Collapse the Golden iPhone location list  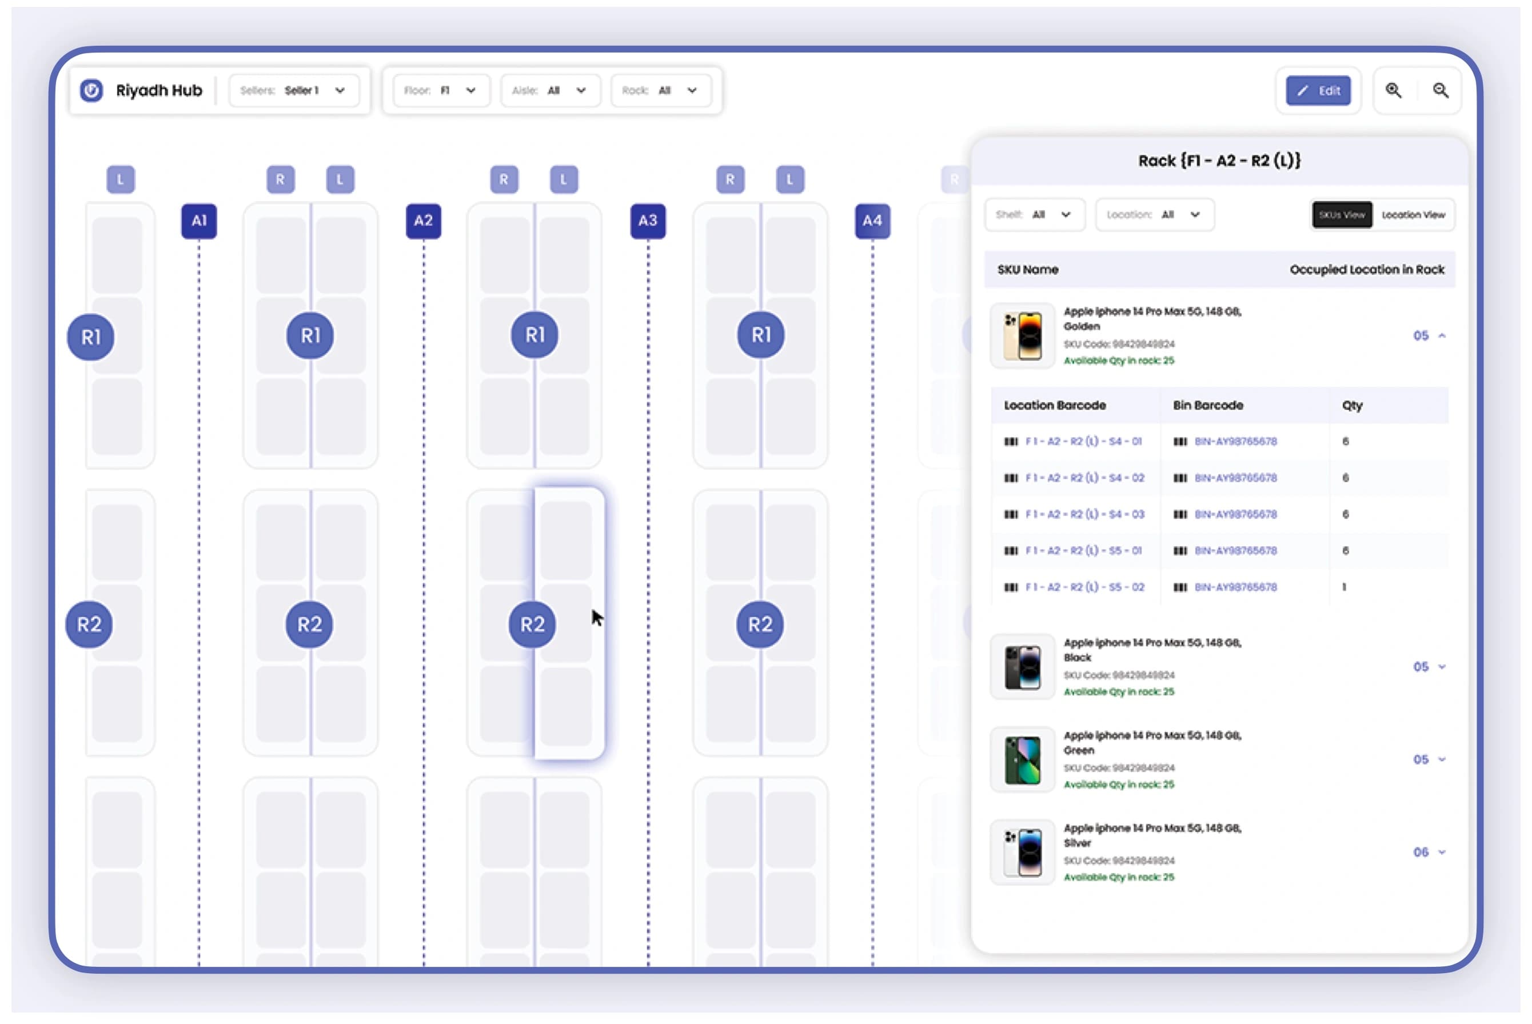(x=1442, y=335)
